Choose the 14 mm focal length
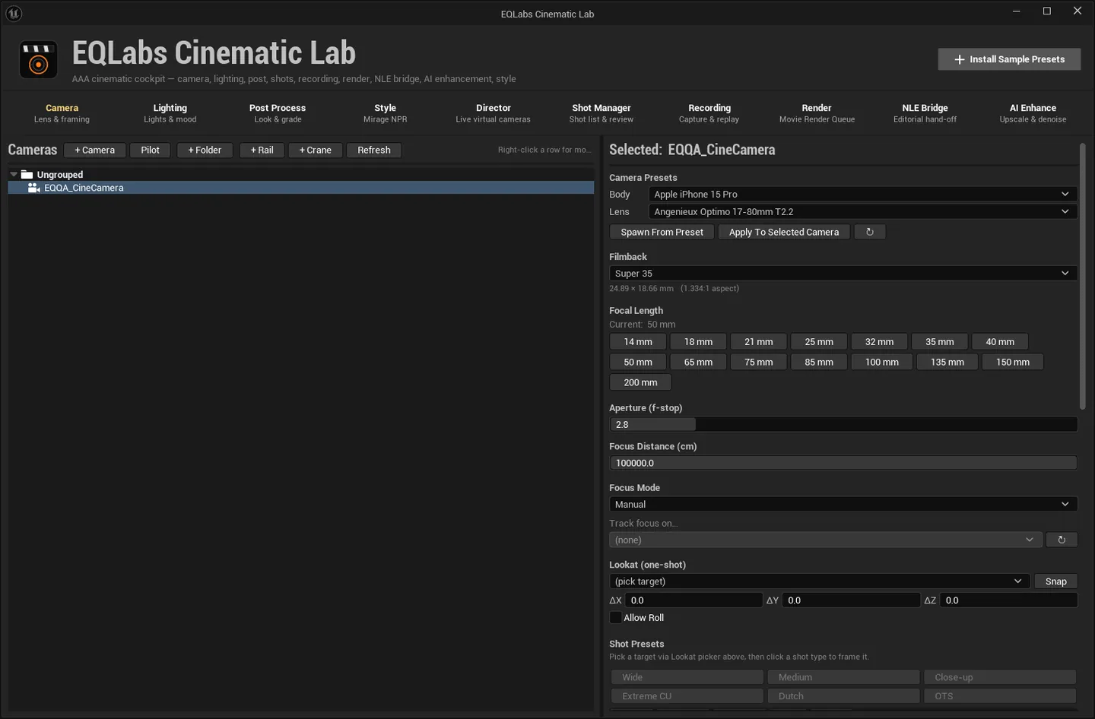 click(638, 341)
